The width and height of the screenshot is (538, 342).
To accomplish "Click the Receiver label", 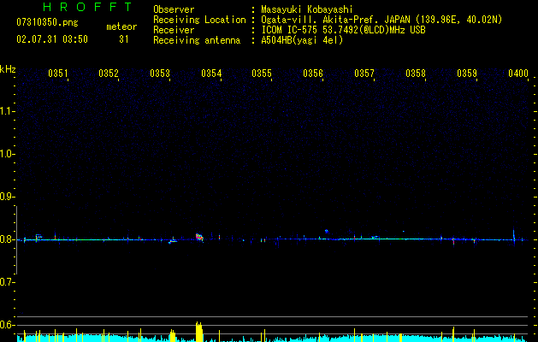I will (174, 30).
